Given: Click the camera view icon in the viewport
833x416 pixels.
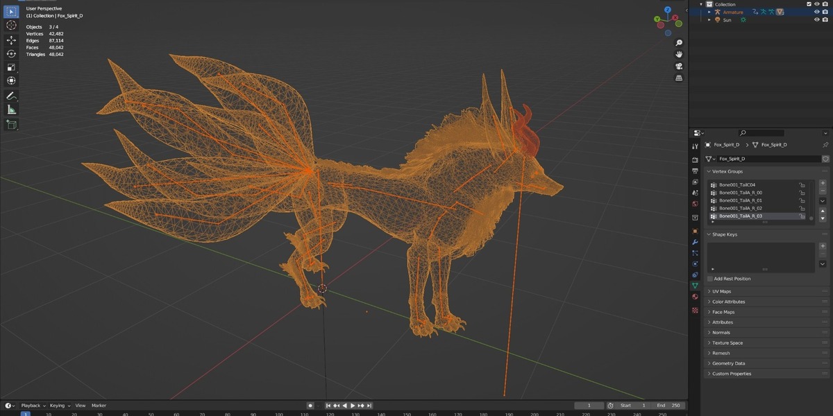Looking at the screenshot, I should pyautogui.click(x=679, y=66).
